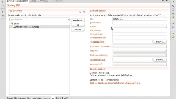The height and width of the screenshot is (99, 176).
Task: Switch to the beans bottom tab
Action: pyautogui.click(x=40, y=98)
